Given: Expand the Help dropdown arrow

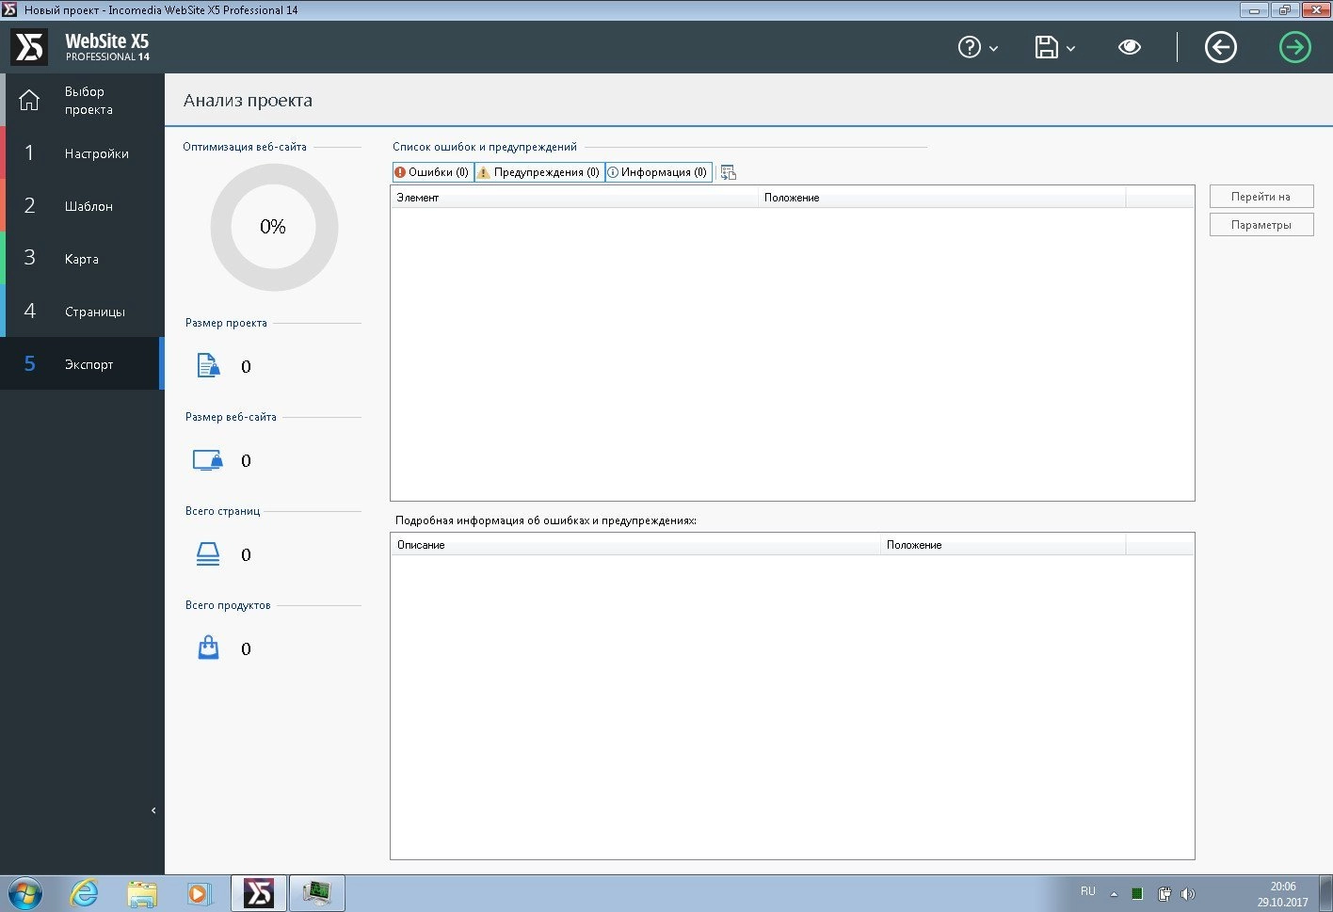Looking at the screenshot, I should 993,48.
